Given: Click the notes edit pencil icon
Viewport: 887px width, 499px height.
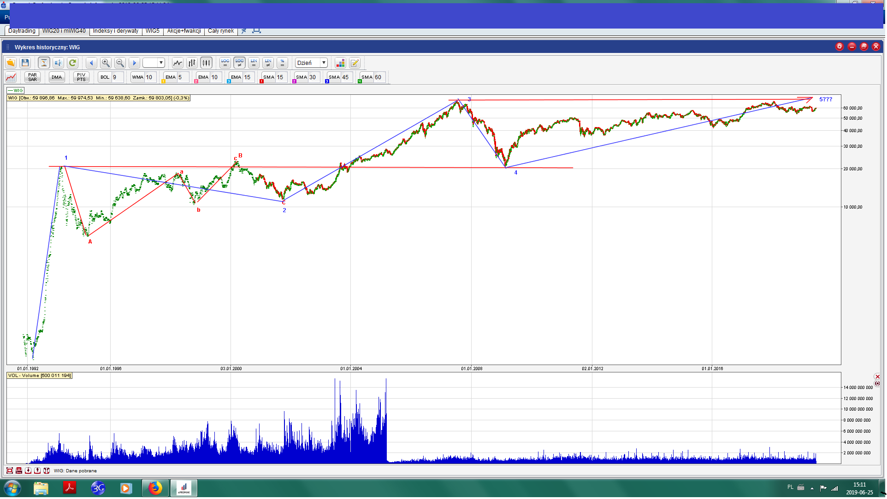Looking at the screenshot, I should coord(355,63).
